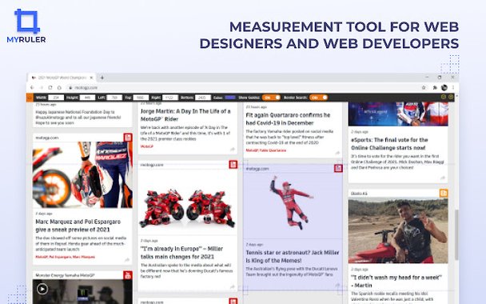Image resolution: width=486 pixels, height=304 pixels.
Task: Click the orange MyRuler handle on toolbar
Action: 30,98
